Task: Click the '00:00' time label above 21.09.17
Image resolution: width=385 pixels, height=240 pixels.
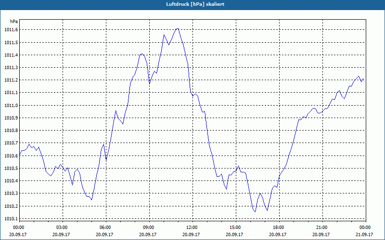Action: [x=365, y=228]
